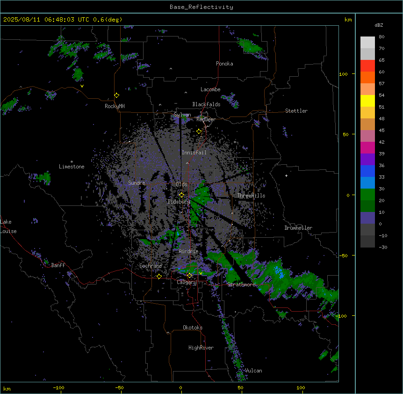This screenshot has width=403, height=394.
Task: Click the Drumheller town label
Action: click(x=298, y=228)
